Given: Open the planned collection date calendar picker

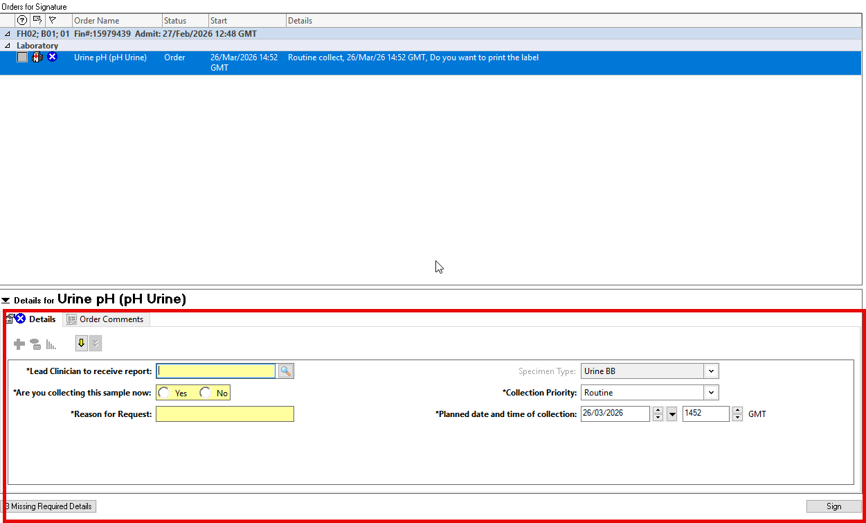Looking at the screenshot, I should (671, 414).
